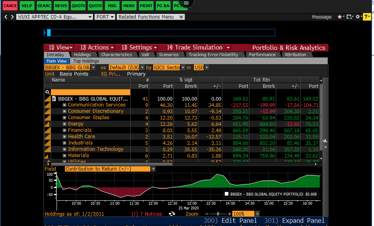Expand the Industrials sector row
Screen dimensions: 374x226
point(65,143)
